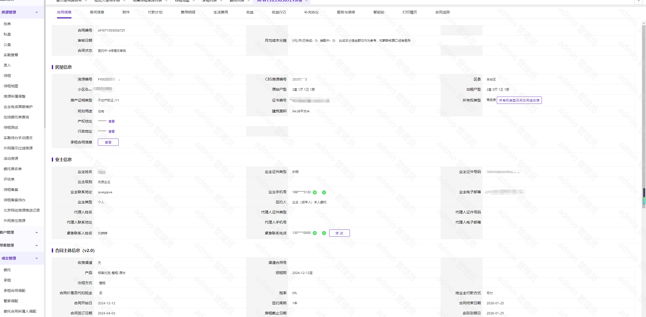Open 待租备案 in the sidebar

tap(11, 190)
